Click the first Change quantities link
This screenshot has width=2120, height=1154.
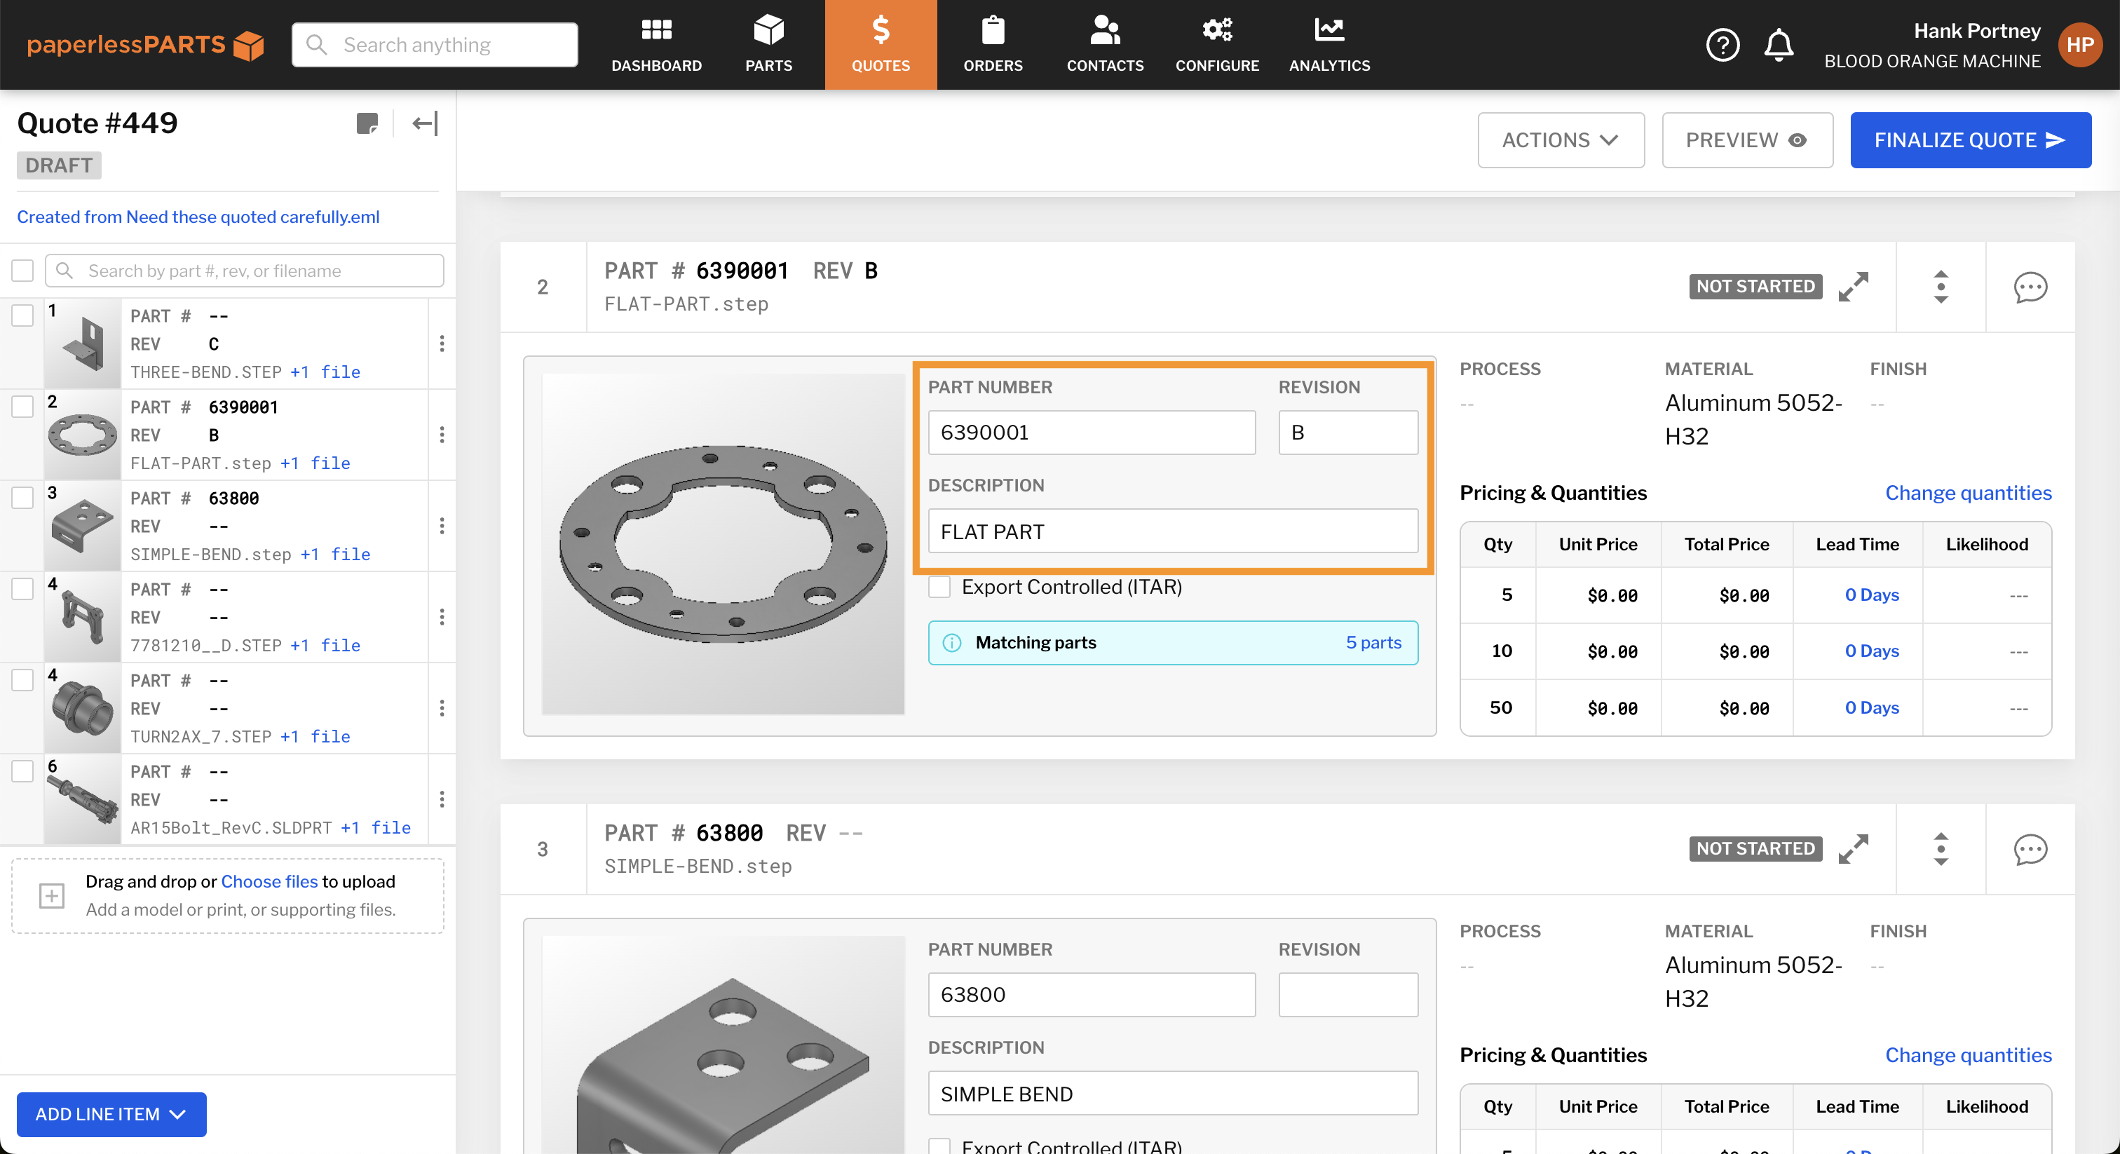click(1968, 492)
